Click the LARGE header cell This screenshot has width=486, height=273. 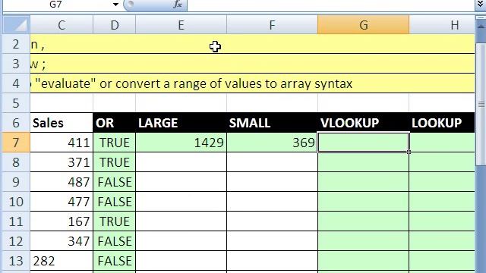(x=181, y=123)
